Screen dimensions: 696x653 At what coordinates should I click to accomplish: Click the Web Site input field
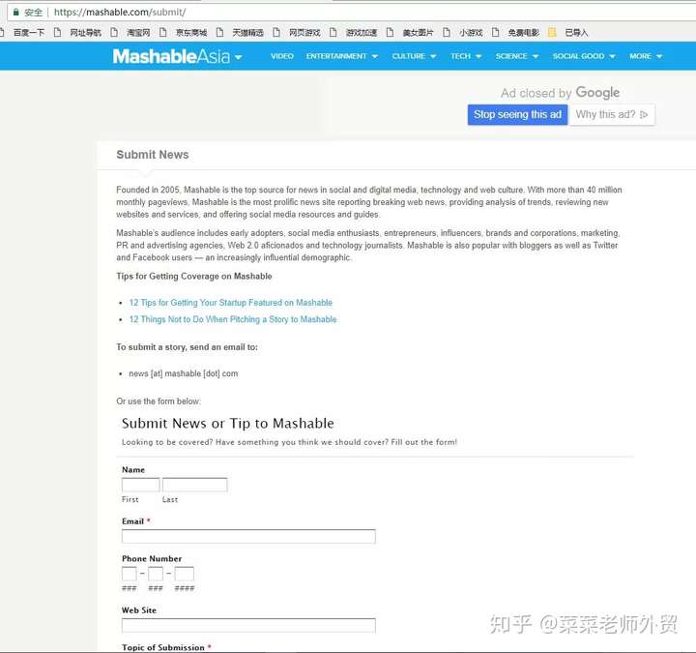tap(248, 625)
